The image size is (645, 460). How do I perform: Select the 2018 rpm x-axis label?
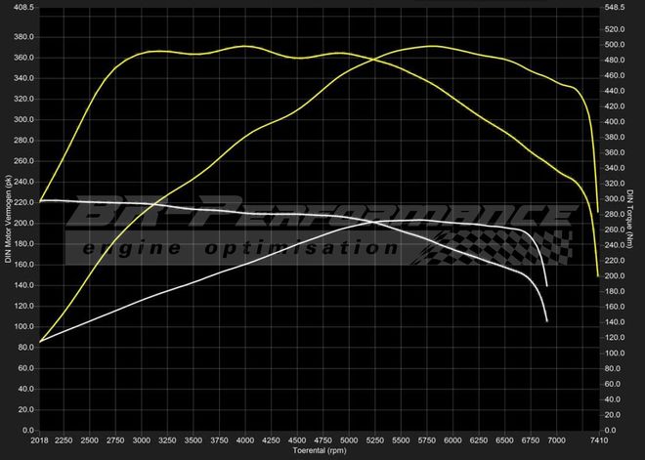tap(39, 439)
